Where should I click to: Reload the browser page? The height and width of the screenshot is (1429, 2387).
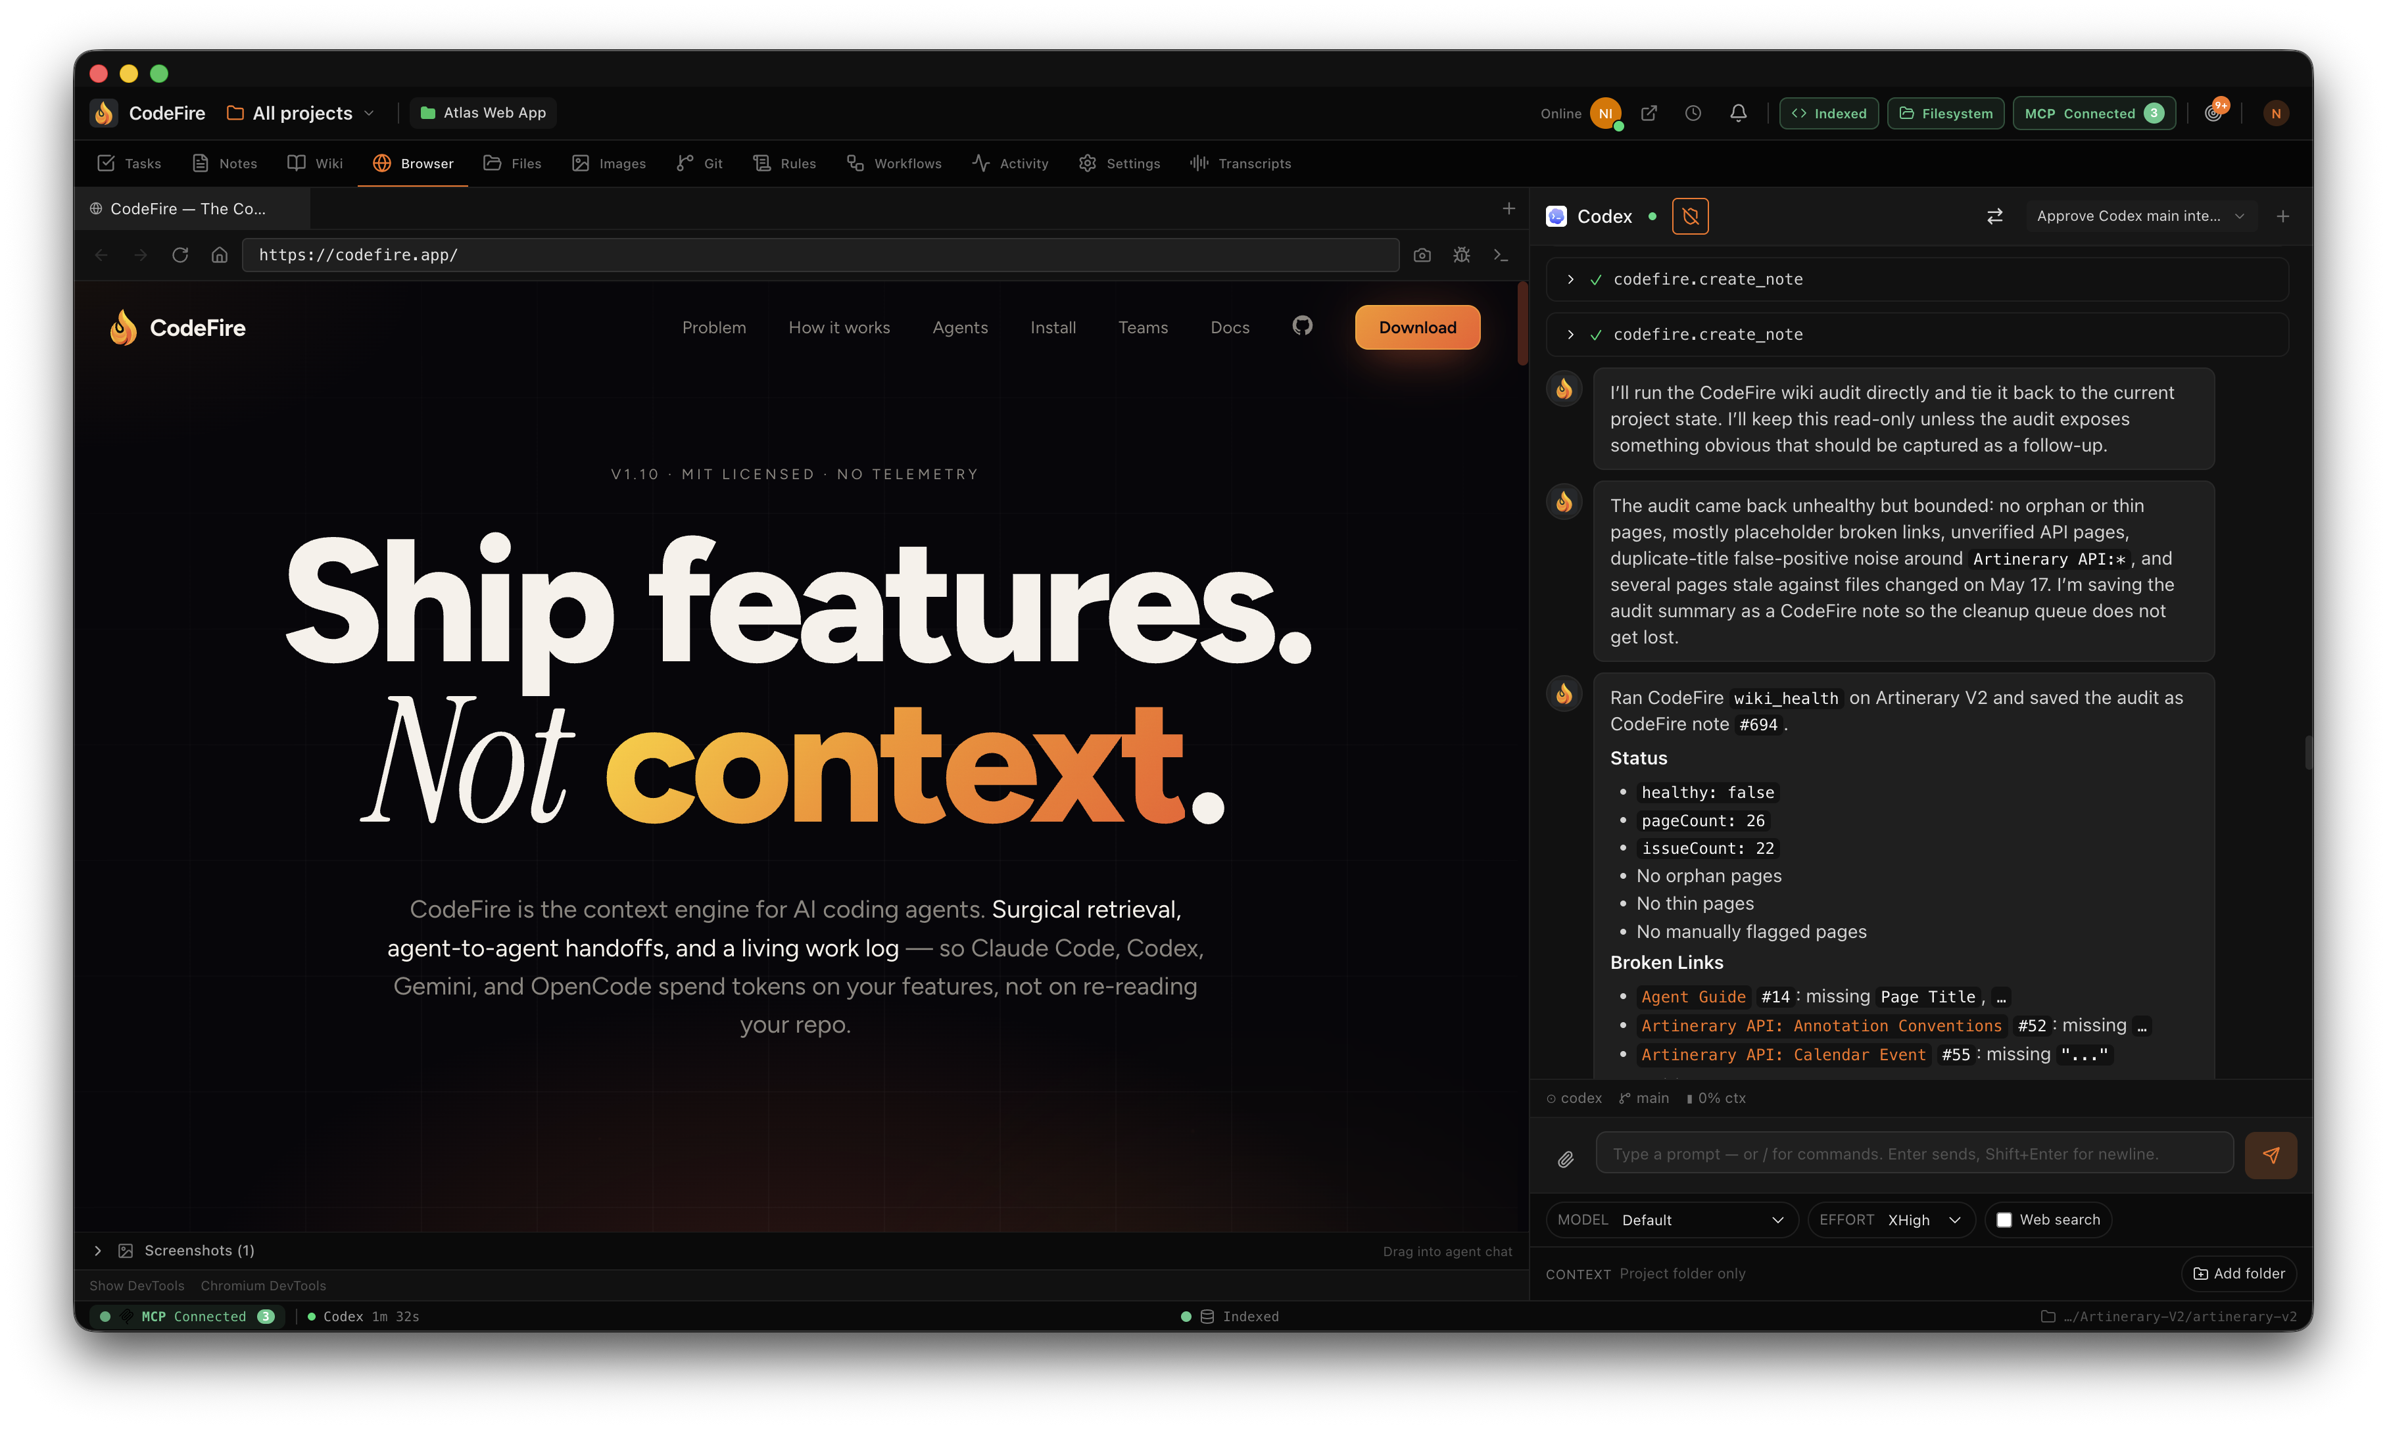pyautogui.click(x=180, y=255)
